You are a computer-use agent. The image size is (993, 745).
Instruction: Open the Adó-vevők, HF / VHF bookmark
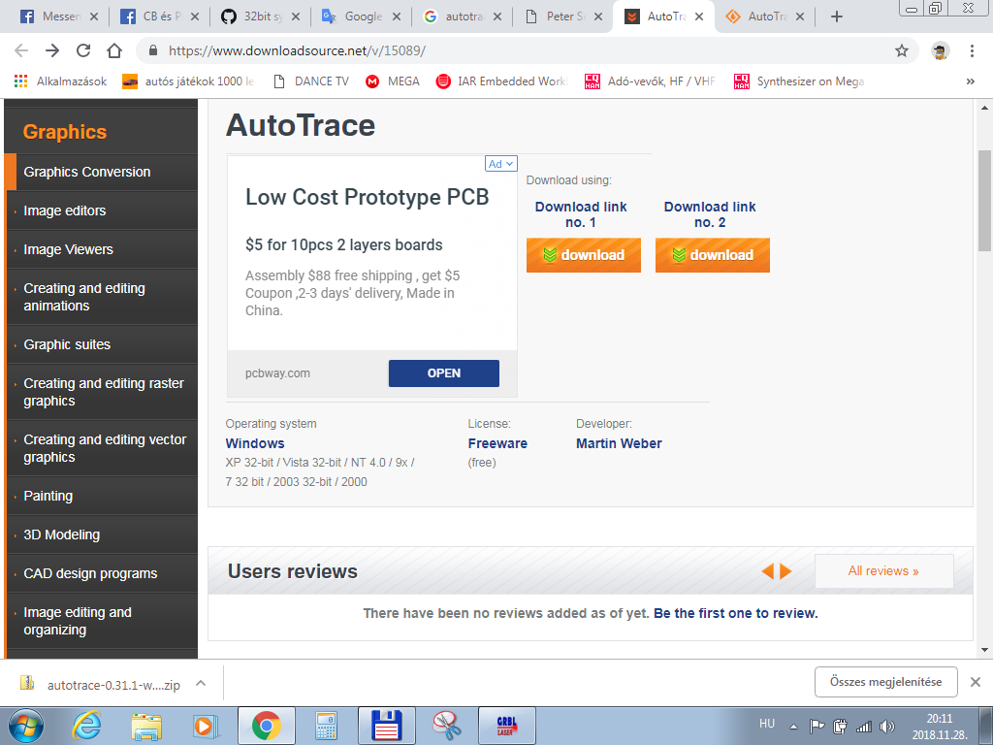point(651,81)
